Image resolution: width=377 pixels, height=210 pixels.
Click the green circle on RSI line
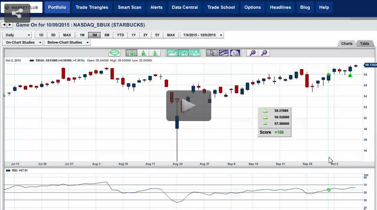coord(329,190)
